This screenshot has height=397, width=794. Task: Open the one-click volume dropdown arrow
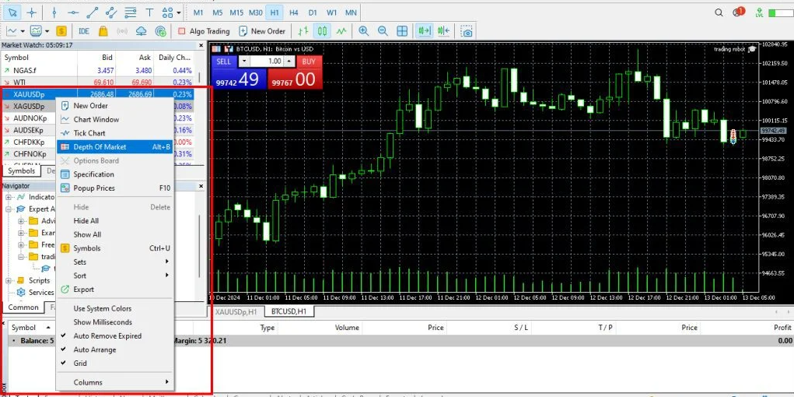coord(243,61)
